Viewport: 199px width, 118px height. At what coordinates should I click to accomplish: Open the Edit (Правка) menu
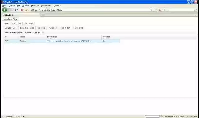click(12, 6)
